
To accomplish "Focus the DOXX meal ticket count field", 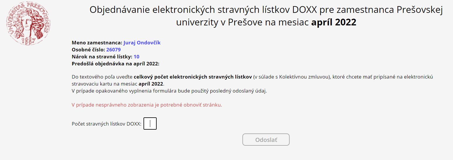I will click(x=150, y=124).
